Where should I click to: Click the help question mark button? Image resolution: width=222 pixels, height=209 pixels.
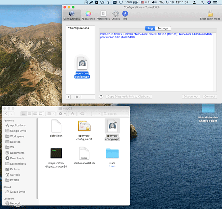(x=101, y=96)
